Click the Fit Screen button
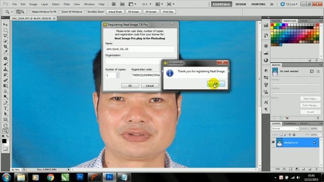This screenshot has height=182, width=324. click(x=134, y=12)
